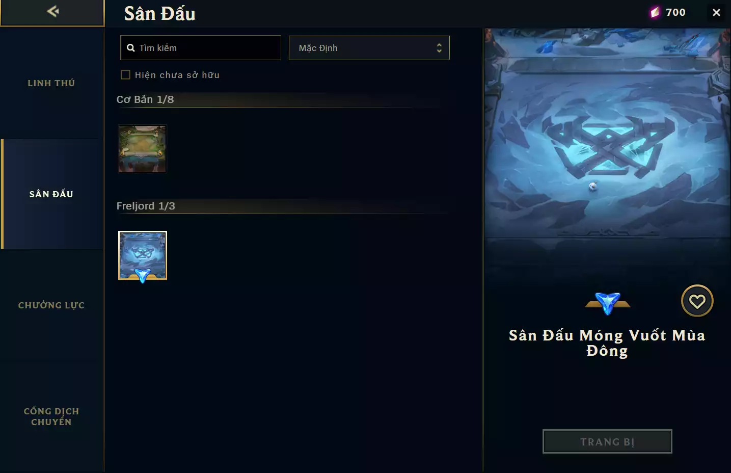Click the Hiện chưa sở hữu label
731x473 pixels.
(177, 75)
